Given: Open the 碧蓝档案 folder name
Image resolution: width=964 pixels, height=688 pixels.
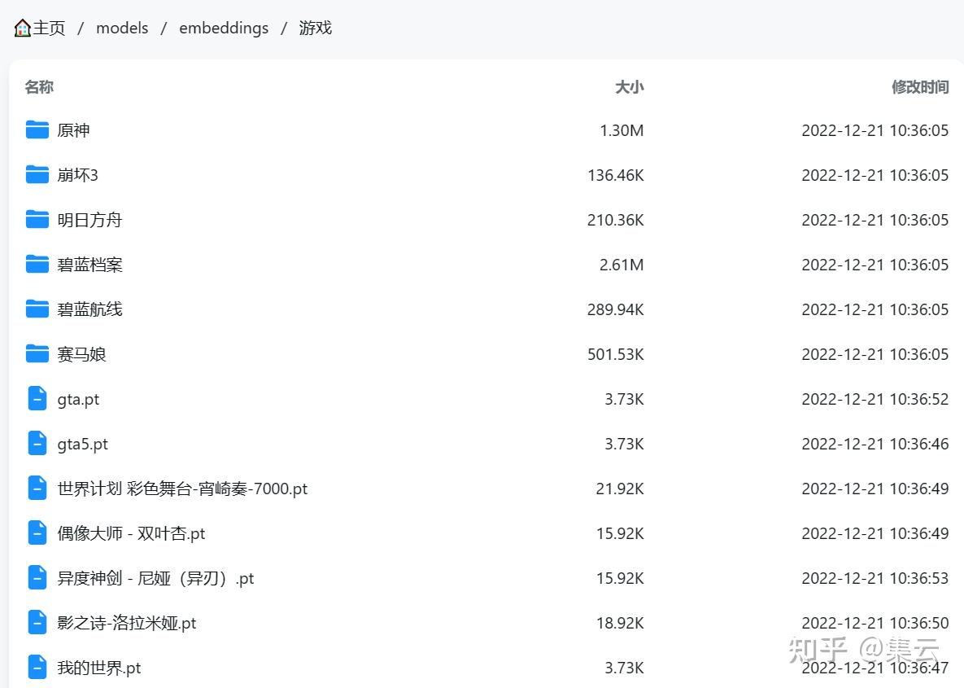Looking at the screenshot, I should [x=89, y=265].
